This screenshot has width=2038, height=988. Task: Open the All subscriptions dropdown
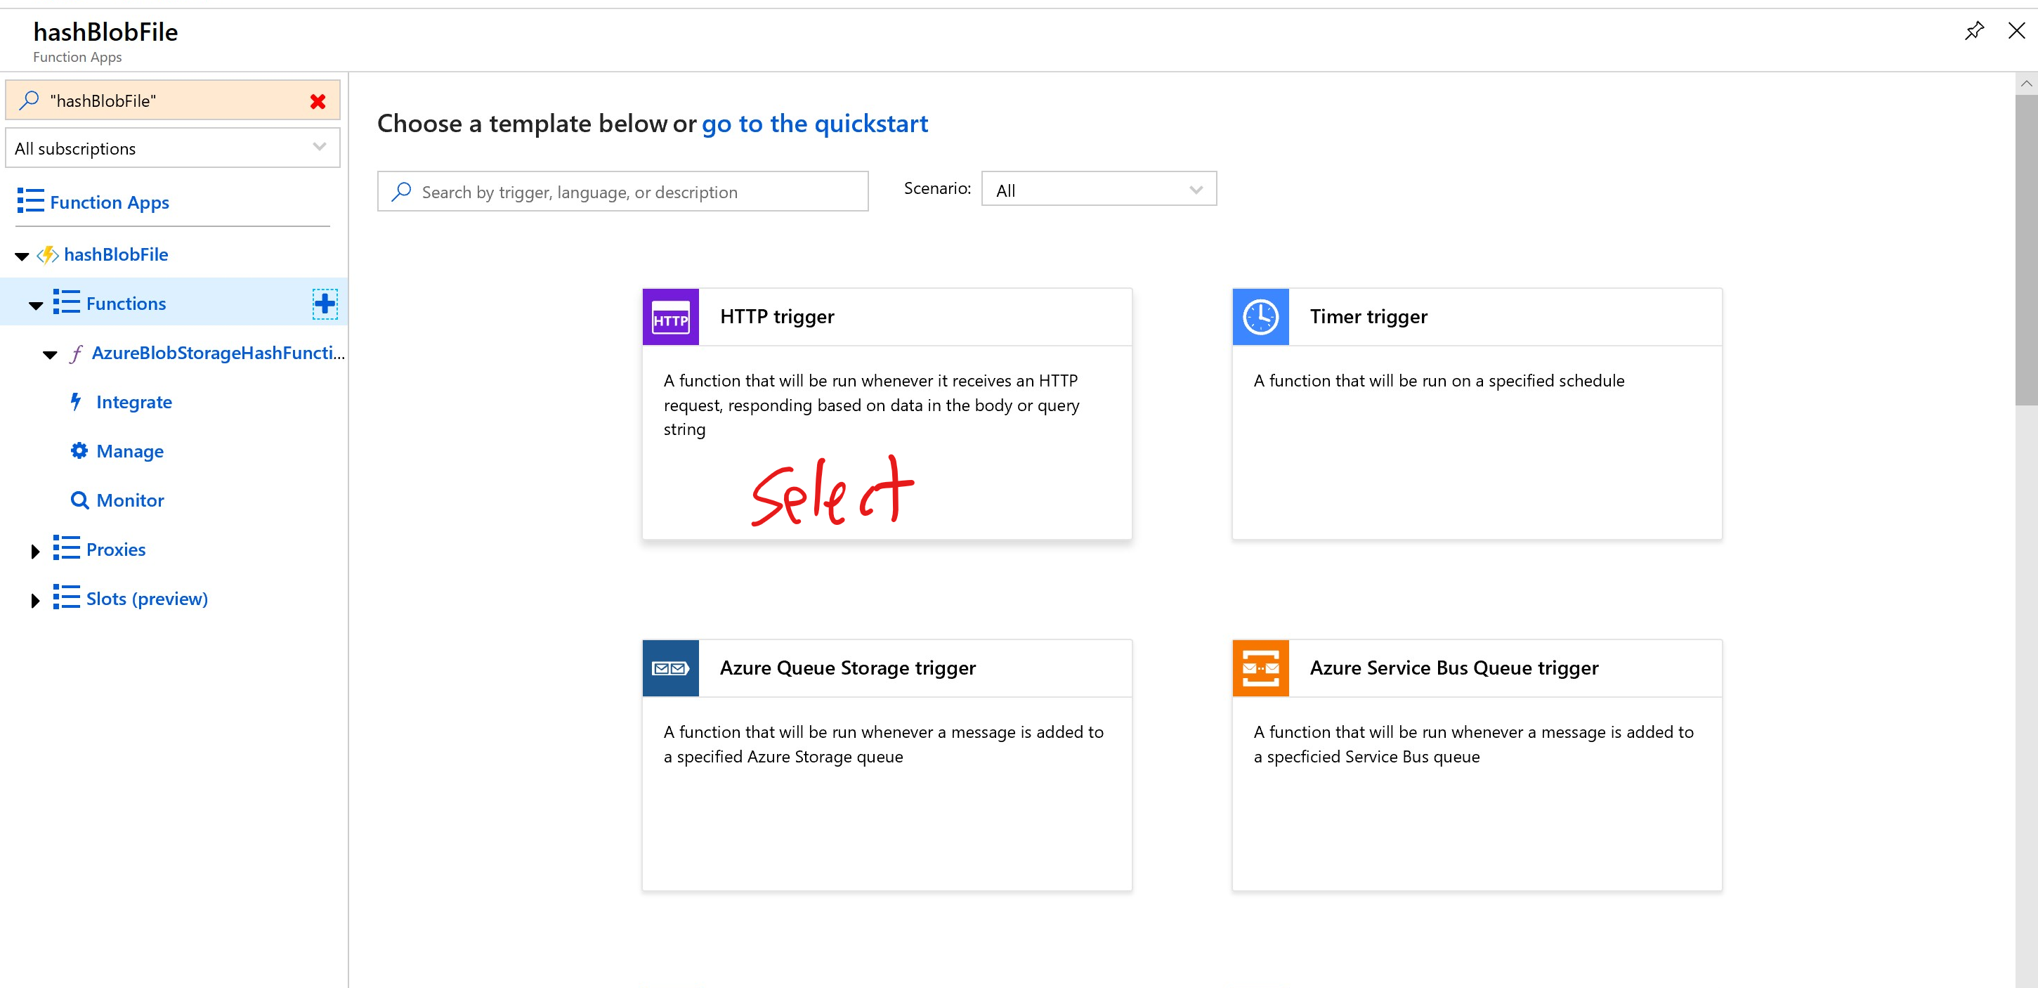173,148
